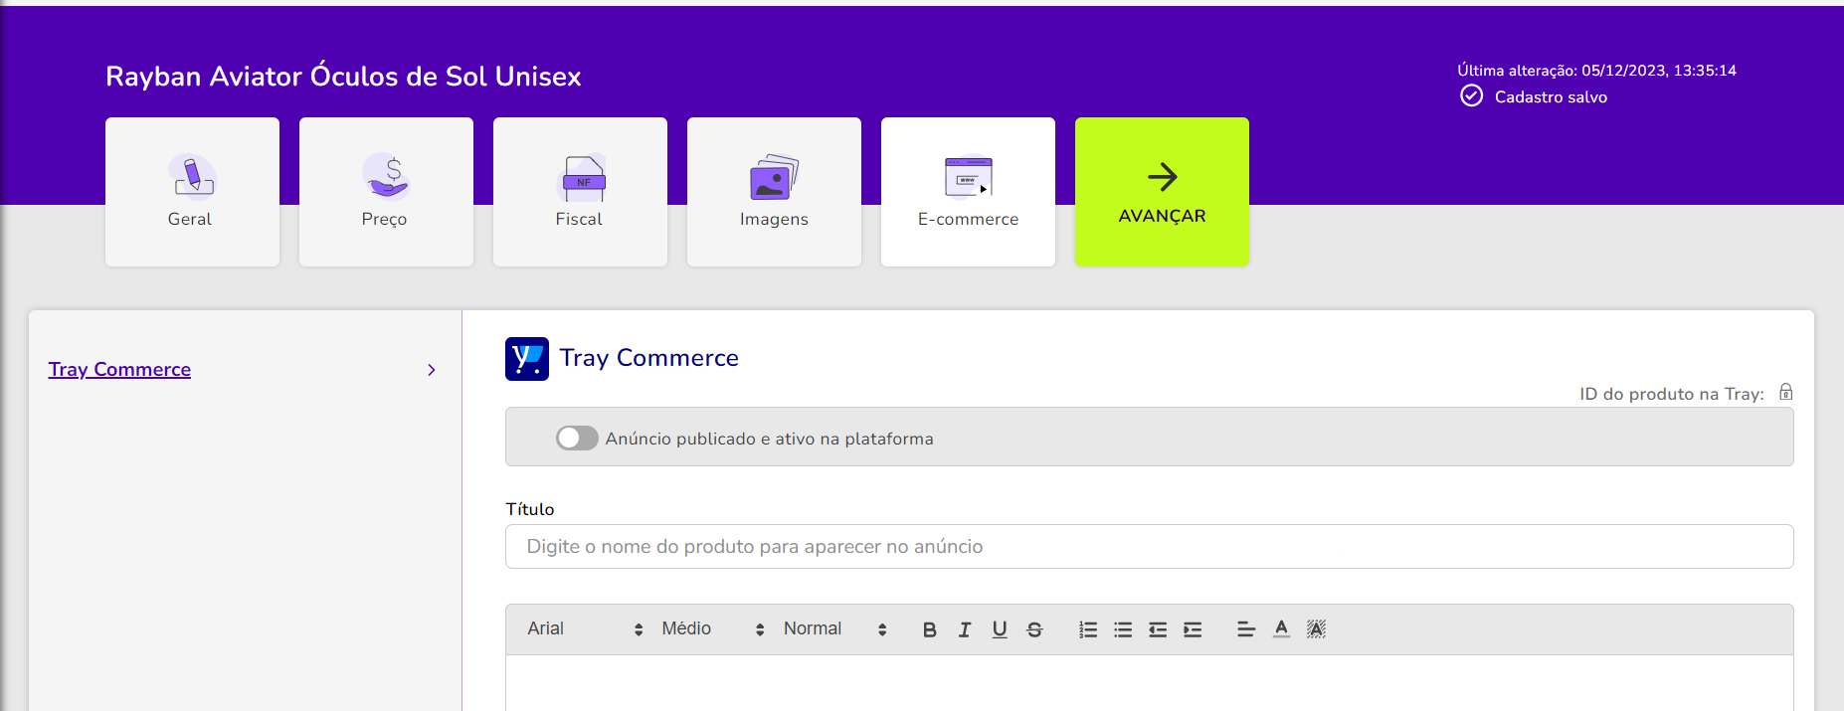
Task: Click inside the description editor area
Action: [x=1149, y=683]
